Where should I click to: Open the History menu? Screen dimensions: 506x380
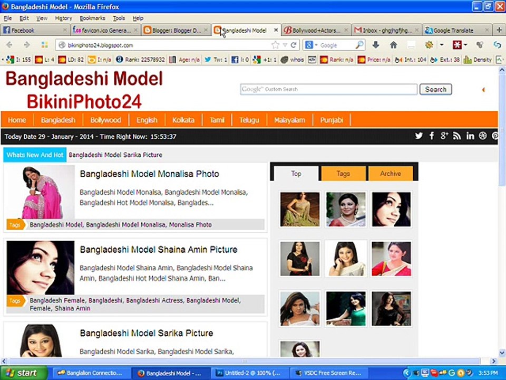click(64, 18)
